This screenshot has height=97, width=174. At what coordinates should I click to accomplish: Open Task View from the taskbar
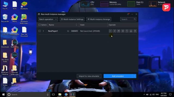[53, 95]
